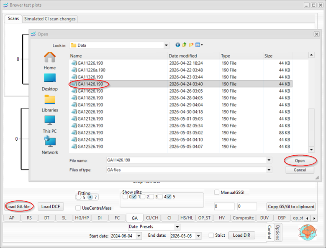Go back using the blue arrow icon

[177, 45]
